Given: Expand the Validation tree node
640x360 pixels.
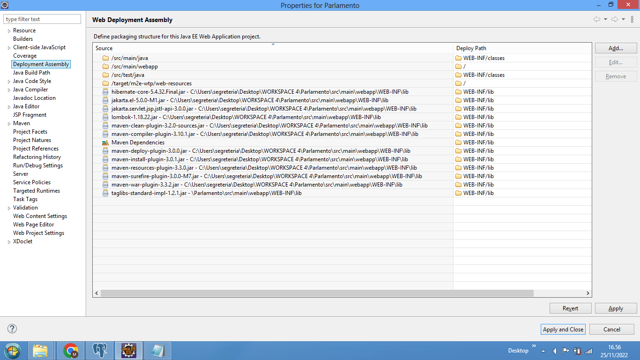Looking at the screenshot, I should (9, 208).
